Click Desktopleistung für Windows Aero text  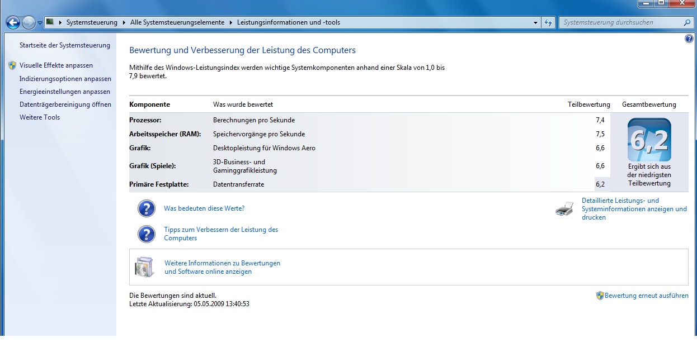[x=264, y=148]
